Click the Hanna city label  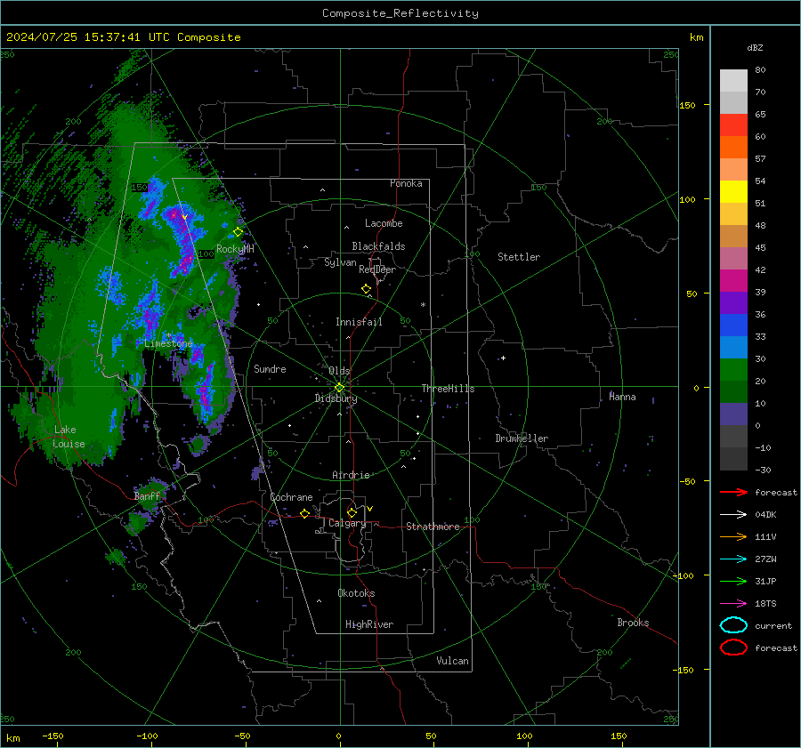click(622, 397)
